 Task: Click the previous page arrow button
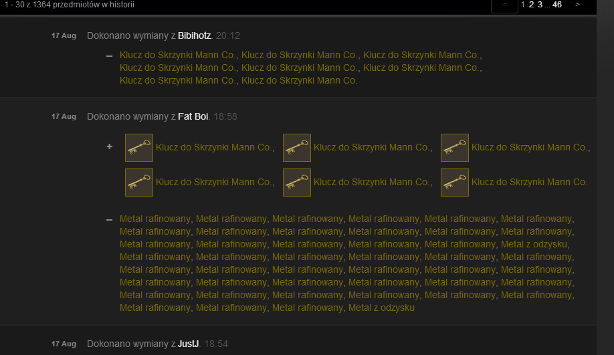504,5
